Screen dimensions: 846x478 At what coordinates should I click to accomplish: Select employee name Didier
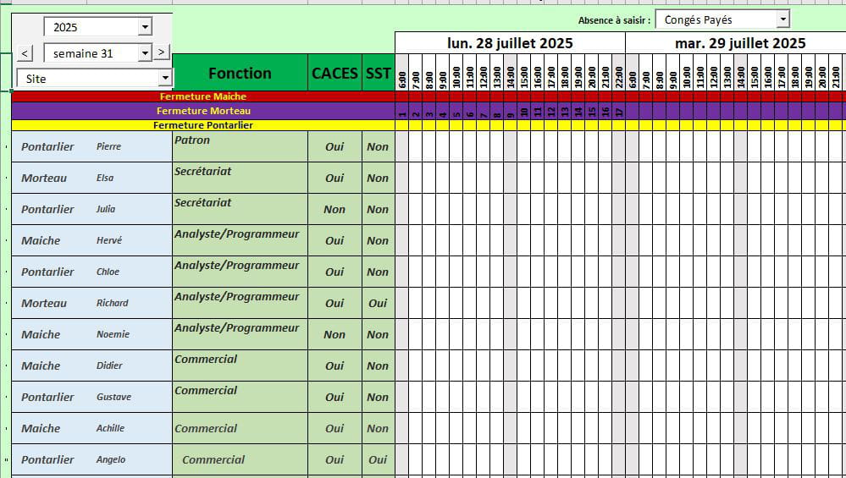coord(109,365)
